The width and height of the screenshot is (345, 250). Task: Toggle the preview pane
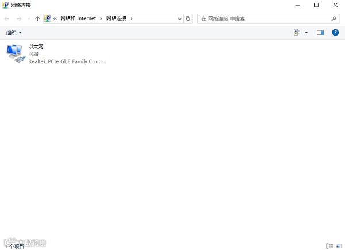[320, 33]
